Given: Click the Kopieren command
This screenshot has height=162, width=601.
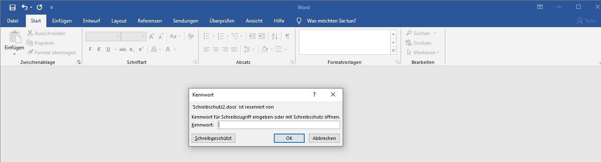Looking at the screenshot, I should pyautogui.click(x=40, y=43).
